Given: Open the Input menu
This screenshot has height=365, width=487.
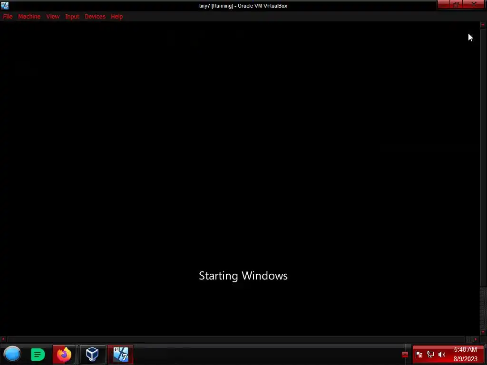Looking at the screenshot, I should pos(72,17).
